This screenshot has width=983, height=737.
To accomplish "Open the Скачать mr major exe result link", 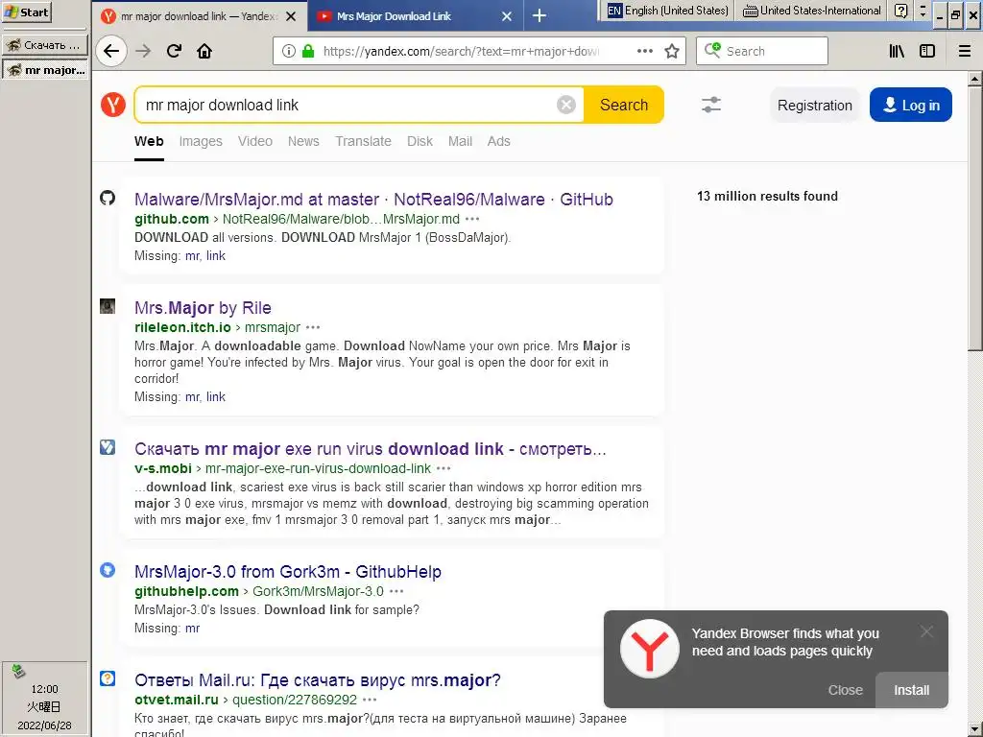I will click(x=370, y=449).
